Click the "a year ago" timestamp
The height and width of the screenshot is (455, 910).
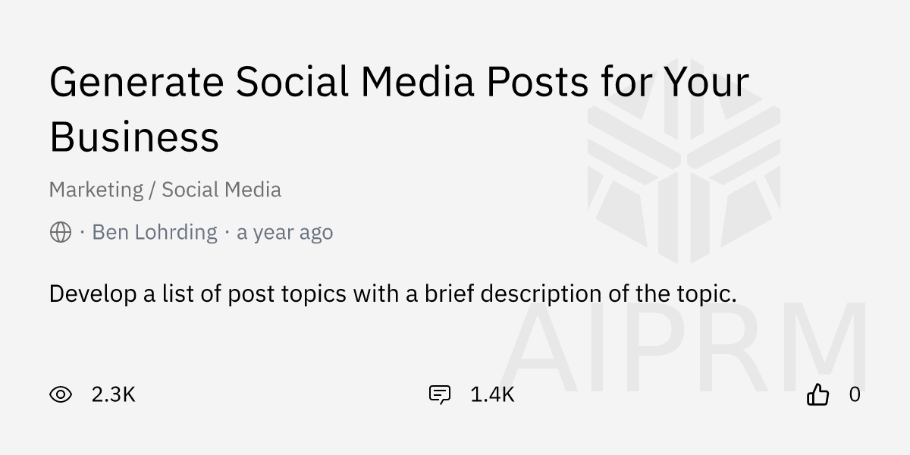pos(284,232)
